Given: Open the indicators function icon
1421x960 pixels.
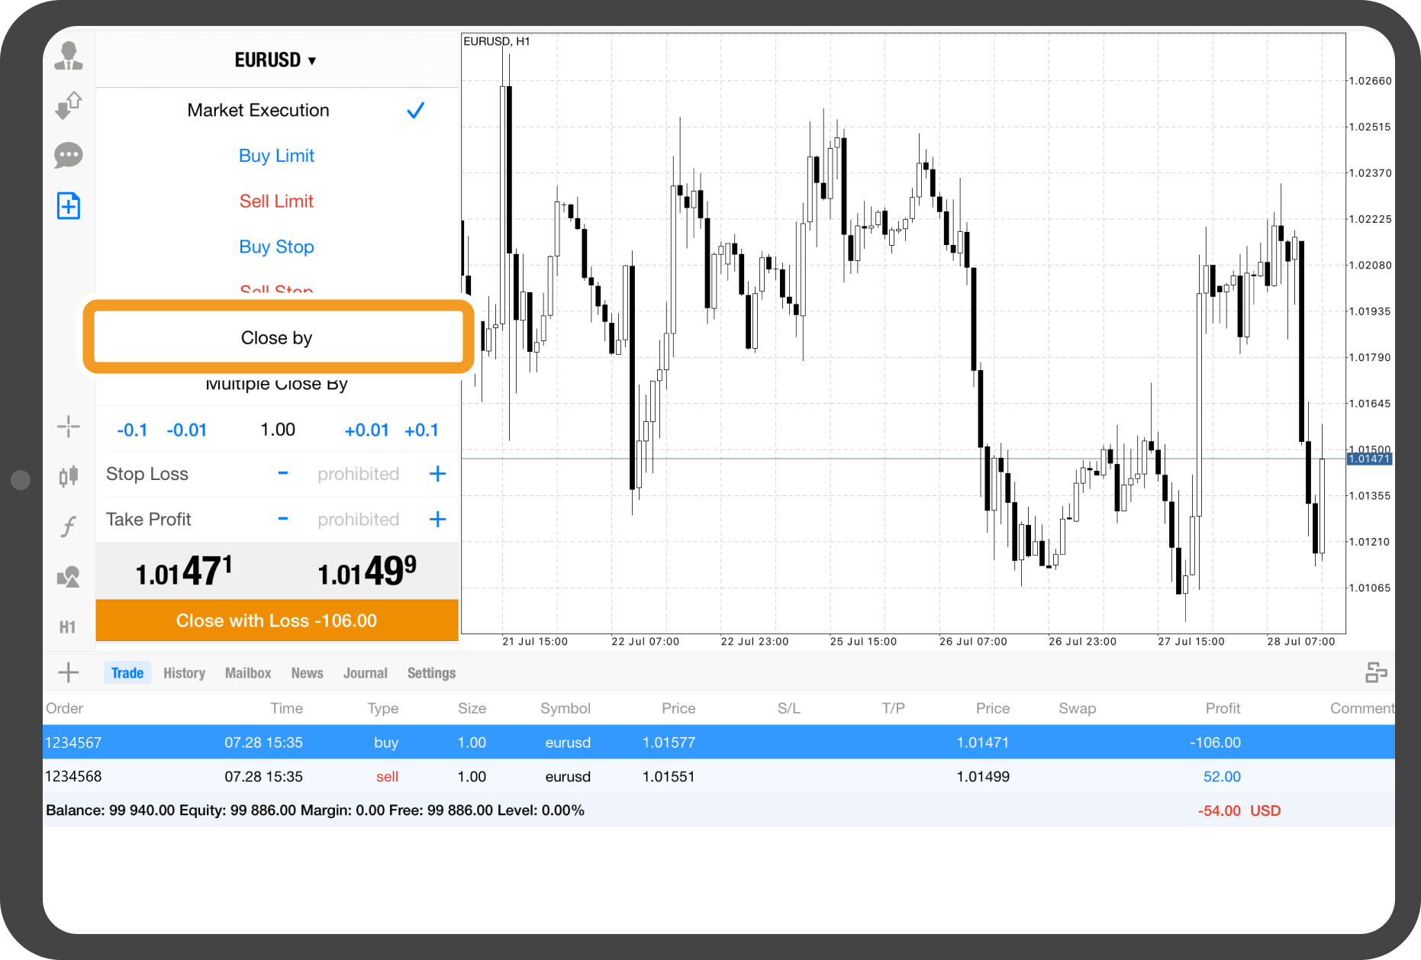Looking at the screenshot, I should click(x=69, y=527).
